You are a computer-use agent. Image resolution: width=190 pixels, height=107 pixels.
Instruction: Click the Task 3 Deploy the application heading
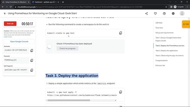72,76
